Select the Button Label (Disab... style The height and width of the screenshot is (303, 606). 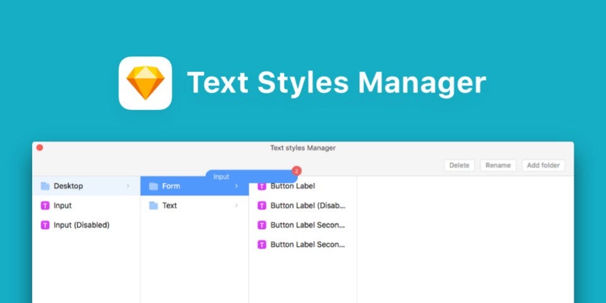click(303, 206)
